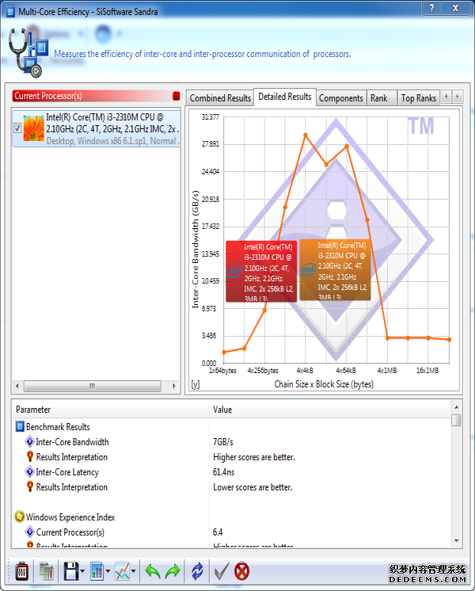Image resolution: width=475 pixels, height=591 pixels.
Task: Click the blue diamond icon next to Inter-Core Latency
Action: click(x=30, y=471)
